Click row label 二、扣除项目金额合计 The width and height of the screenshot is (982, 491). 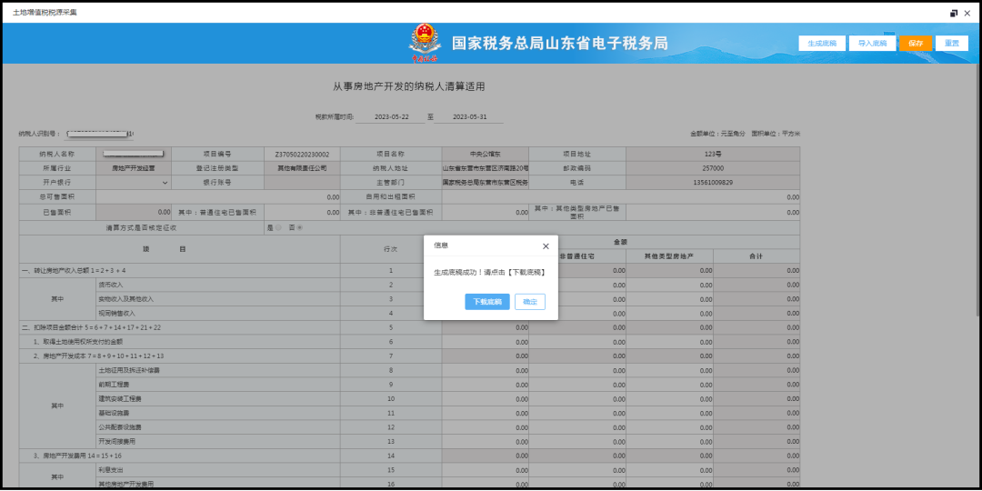tap(92, 327)
